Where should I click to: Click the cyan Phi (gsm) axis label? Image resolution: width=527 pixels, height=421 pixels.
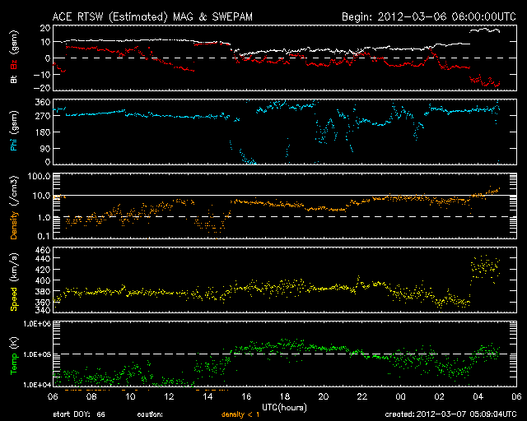[14, 131]
